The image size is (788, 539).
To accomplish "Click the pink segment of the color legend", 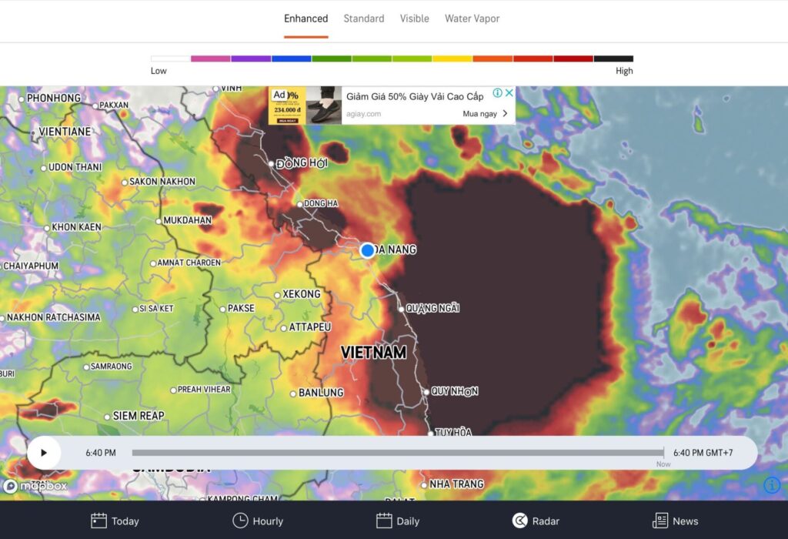I will click(x=211, y=59).
